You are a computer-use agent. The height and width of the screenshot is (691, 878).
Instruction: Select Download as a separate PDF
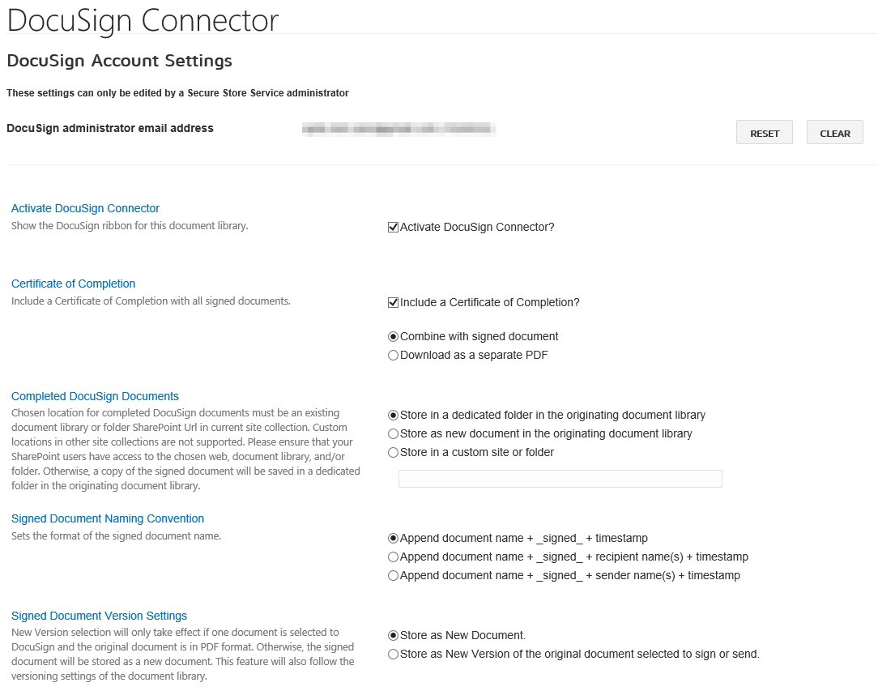pyautogui.click(x=393, y=355)
